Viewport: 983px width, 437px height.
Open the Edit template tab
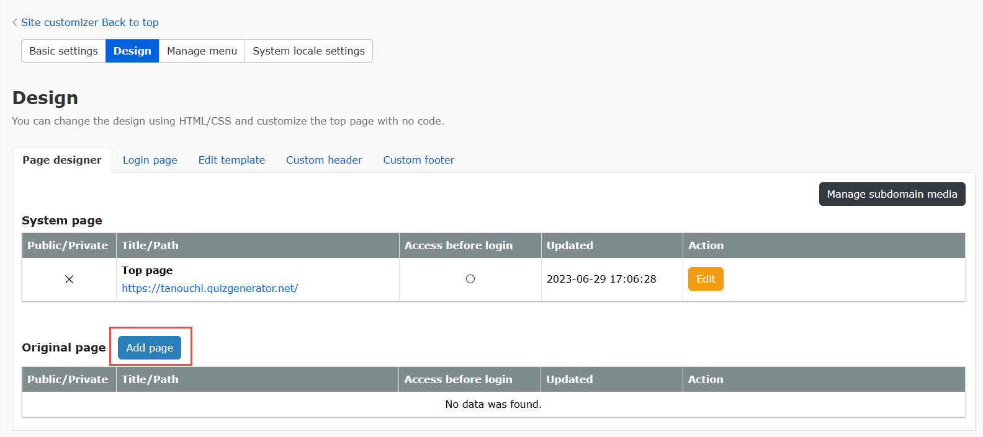pyautogui.click(x=231, y=160)
